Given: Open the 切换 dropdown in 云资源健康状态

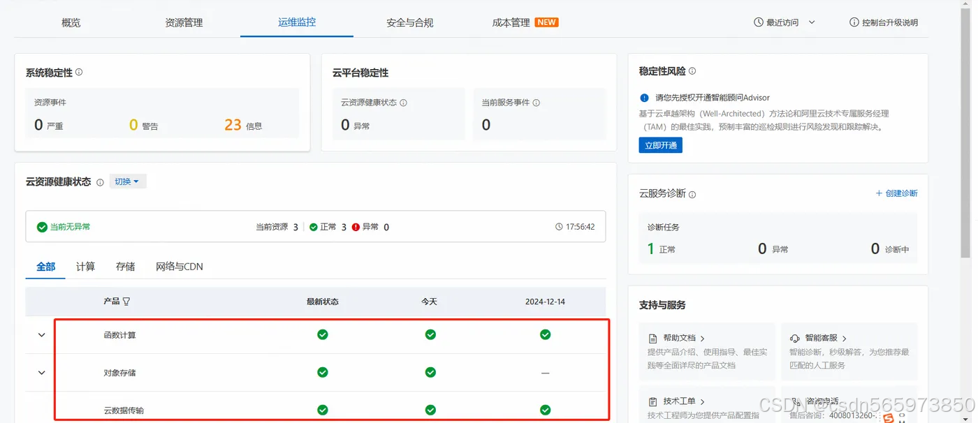Looking at the screenshot, I should click(128, 181).
